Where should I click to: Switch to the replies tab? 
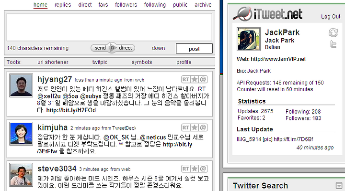coord(63,5)
